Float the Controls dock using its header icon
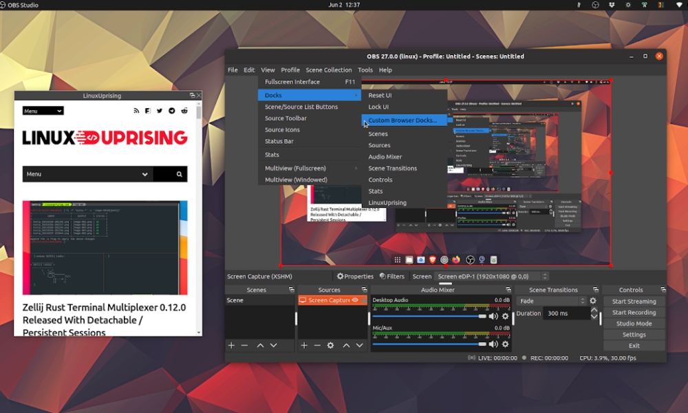The height and width of the screenshot is (413, 688). 663,290
